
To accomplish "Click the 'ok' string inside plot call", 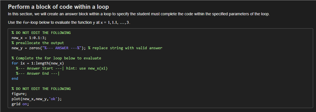I will pos(53,99).
